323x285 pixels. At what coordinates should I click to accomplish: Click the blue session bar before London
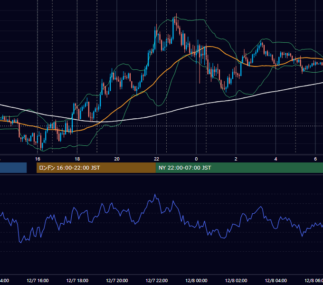(13, 168)
